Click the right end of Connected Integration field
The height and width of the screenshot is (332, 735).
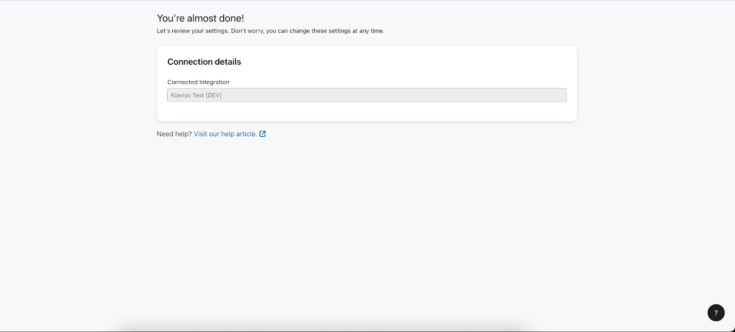coord(556,95)
